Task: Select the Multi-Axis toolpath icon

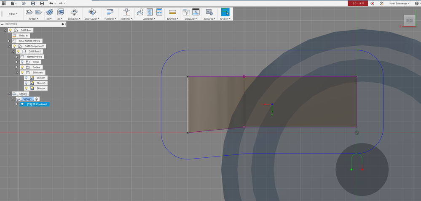Action: pyautogui.click(x=92, y=12)
